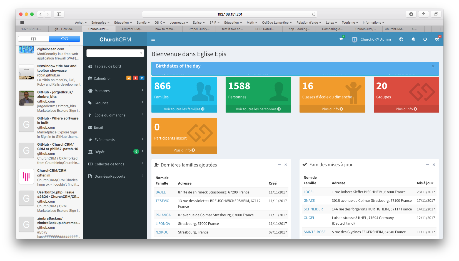Toggle the ChurchCRM sidebar hamburger menu
Image resolution: width=459 pixels, height=261 pixels.
click(x=153, y=39)
